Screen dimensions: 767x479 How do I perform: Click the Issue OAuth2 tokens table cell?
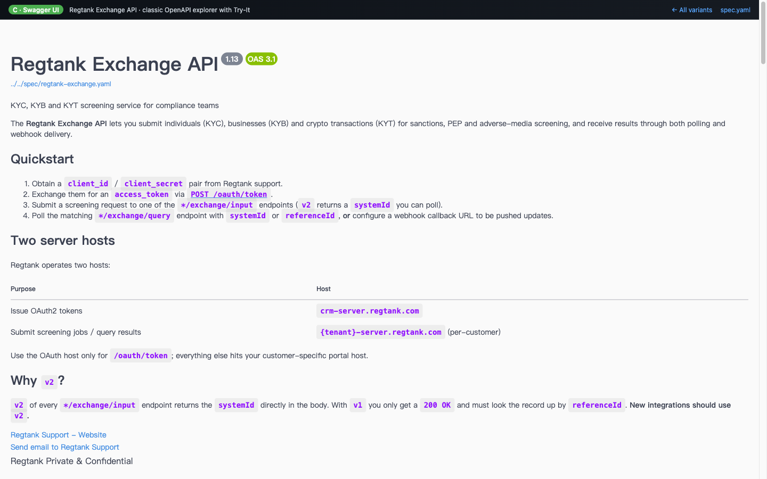[46, 311]
